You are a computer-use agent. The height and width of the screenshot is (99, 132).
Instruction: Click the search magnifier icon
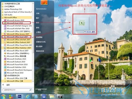click(x=30, y=90)
